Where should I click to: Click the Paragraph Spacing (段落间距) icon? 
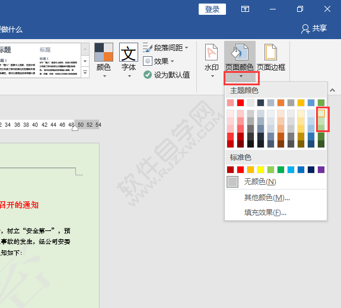pos(148,47)
